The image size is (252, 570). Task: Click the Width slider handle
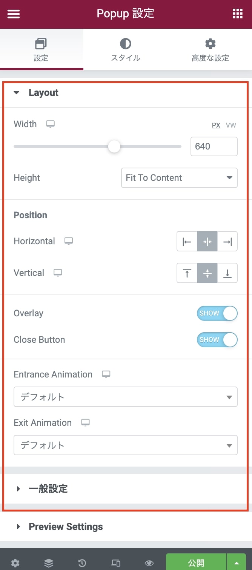tap(114, 146)
